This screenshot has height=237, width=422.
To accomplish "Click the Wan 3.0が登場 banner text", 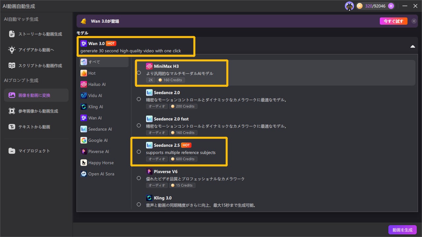I will tap(105, 21).
